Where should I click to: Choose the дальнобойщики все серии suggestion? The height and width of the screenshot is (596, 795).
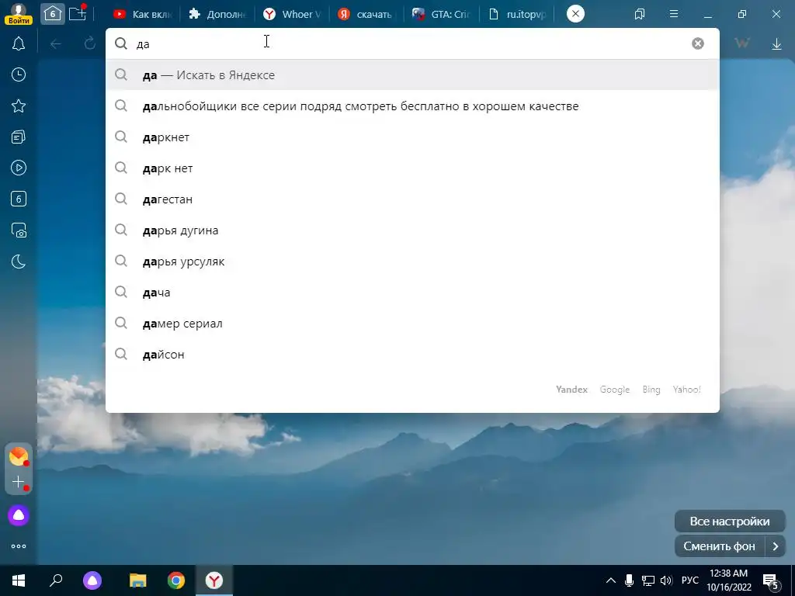[412, 106]
